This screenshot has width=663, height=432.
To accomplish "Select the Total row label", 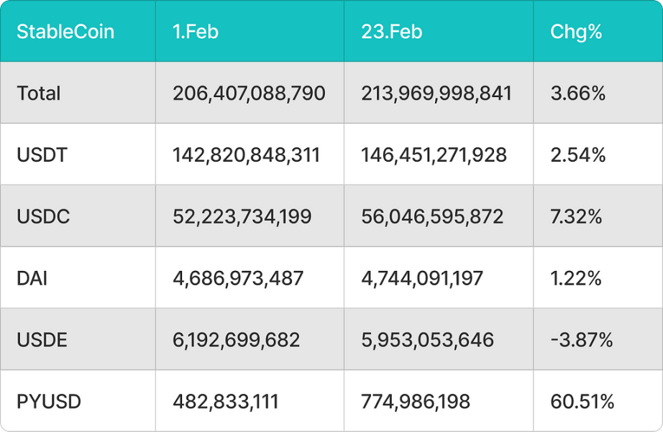I will (x=39, y=93).
